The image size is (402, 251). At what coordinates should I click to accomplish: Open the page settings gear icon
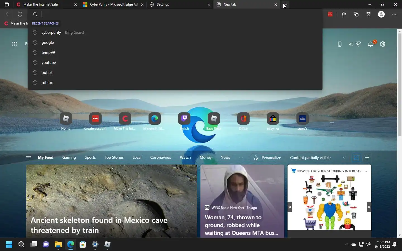point(383,44)
